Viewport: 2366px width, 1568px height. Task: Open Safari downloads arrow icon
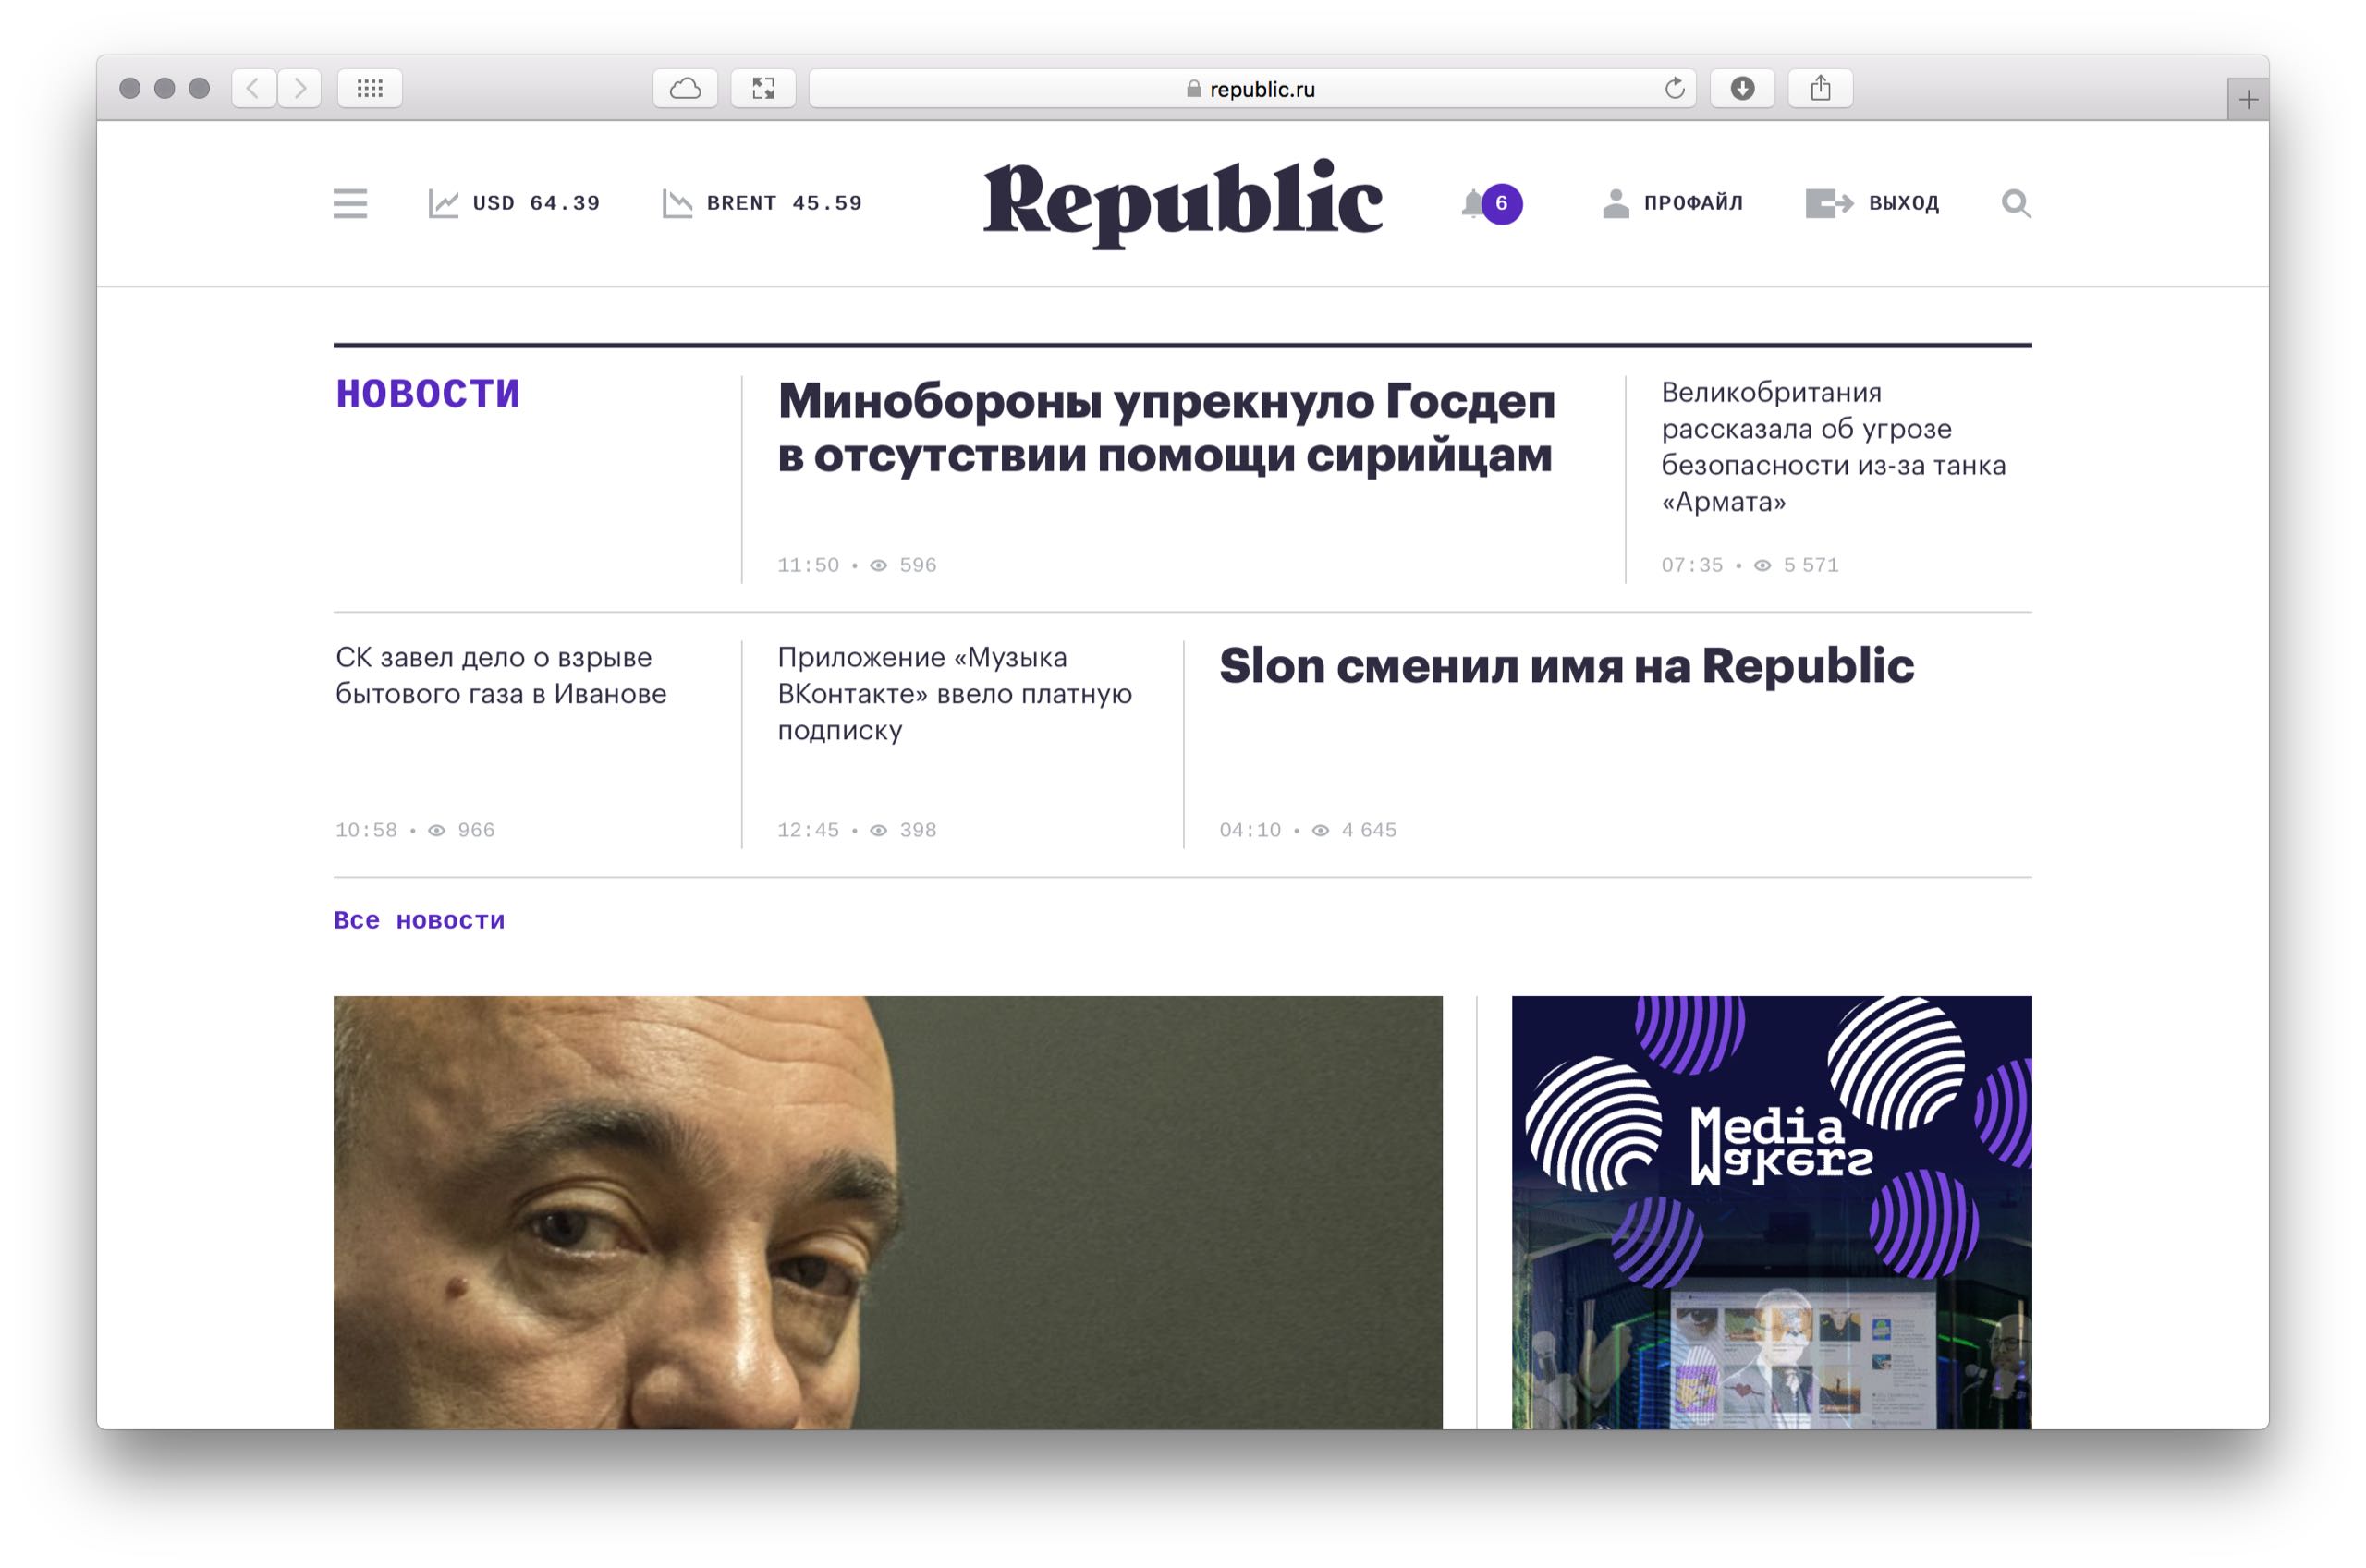coord(1742,88)
